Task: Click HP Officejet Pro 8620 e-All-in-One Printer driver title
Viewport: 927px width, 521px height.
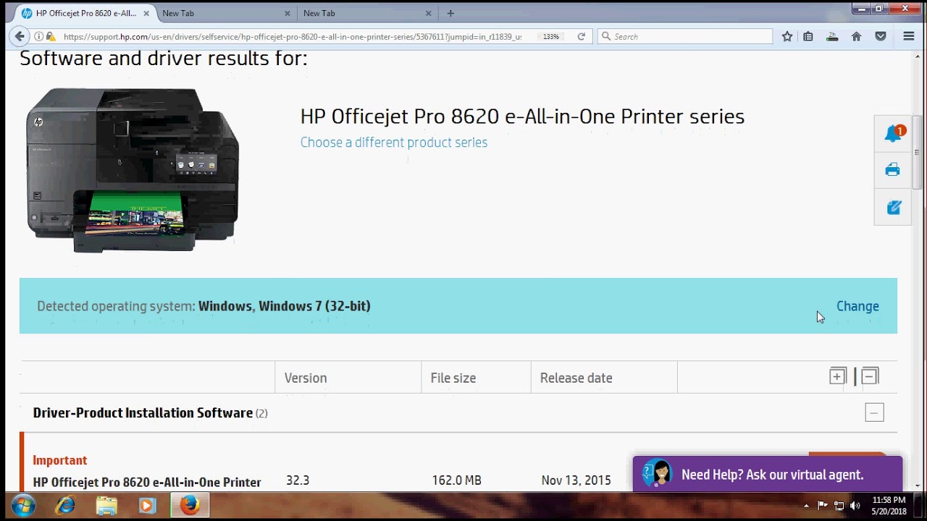Action: (x=147, y=482)
